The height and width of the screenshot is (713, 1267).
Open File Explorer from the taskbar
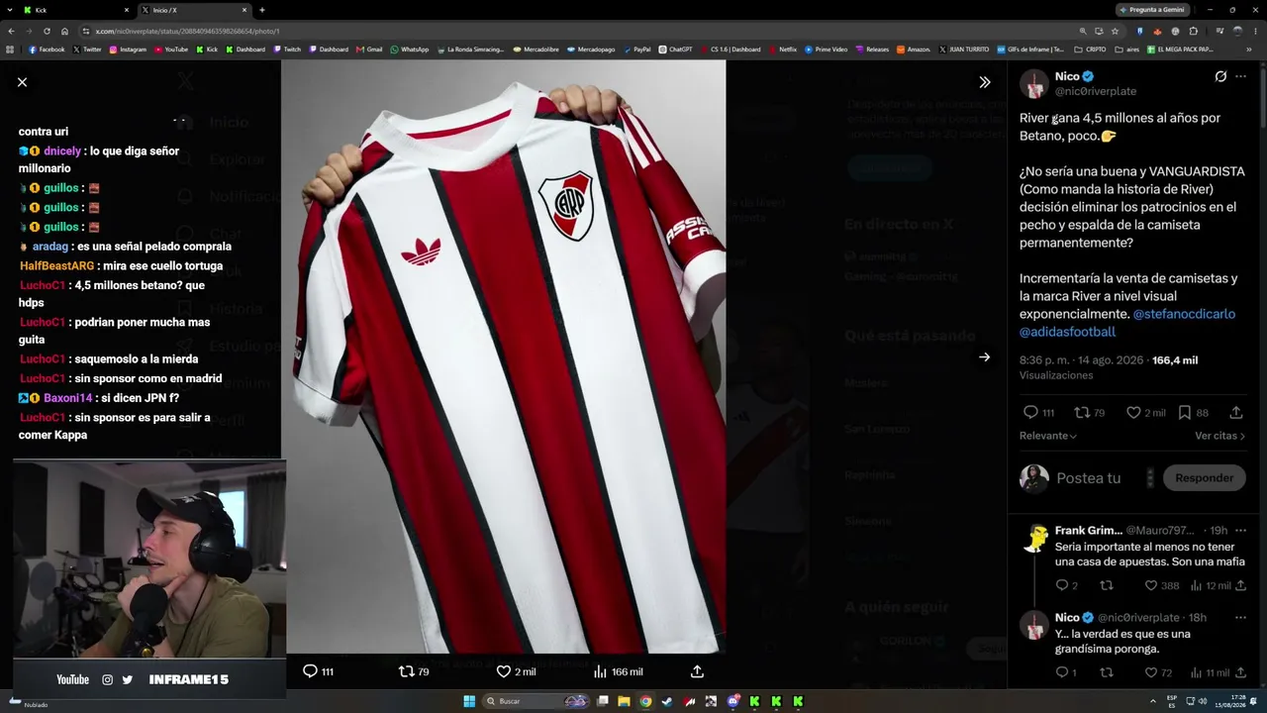point(624,701)
